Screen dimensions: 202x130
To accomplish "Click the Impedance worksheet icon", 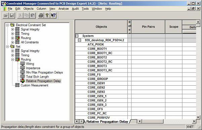I will click(x=23, y=68).
